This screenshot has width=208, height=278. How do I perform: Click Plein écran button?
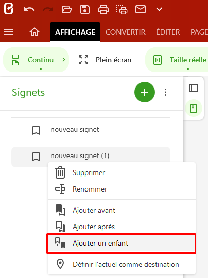click(105, 60)
